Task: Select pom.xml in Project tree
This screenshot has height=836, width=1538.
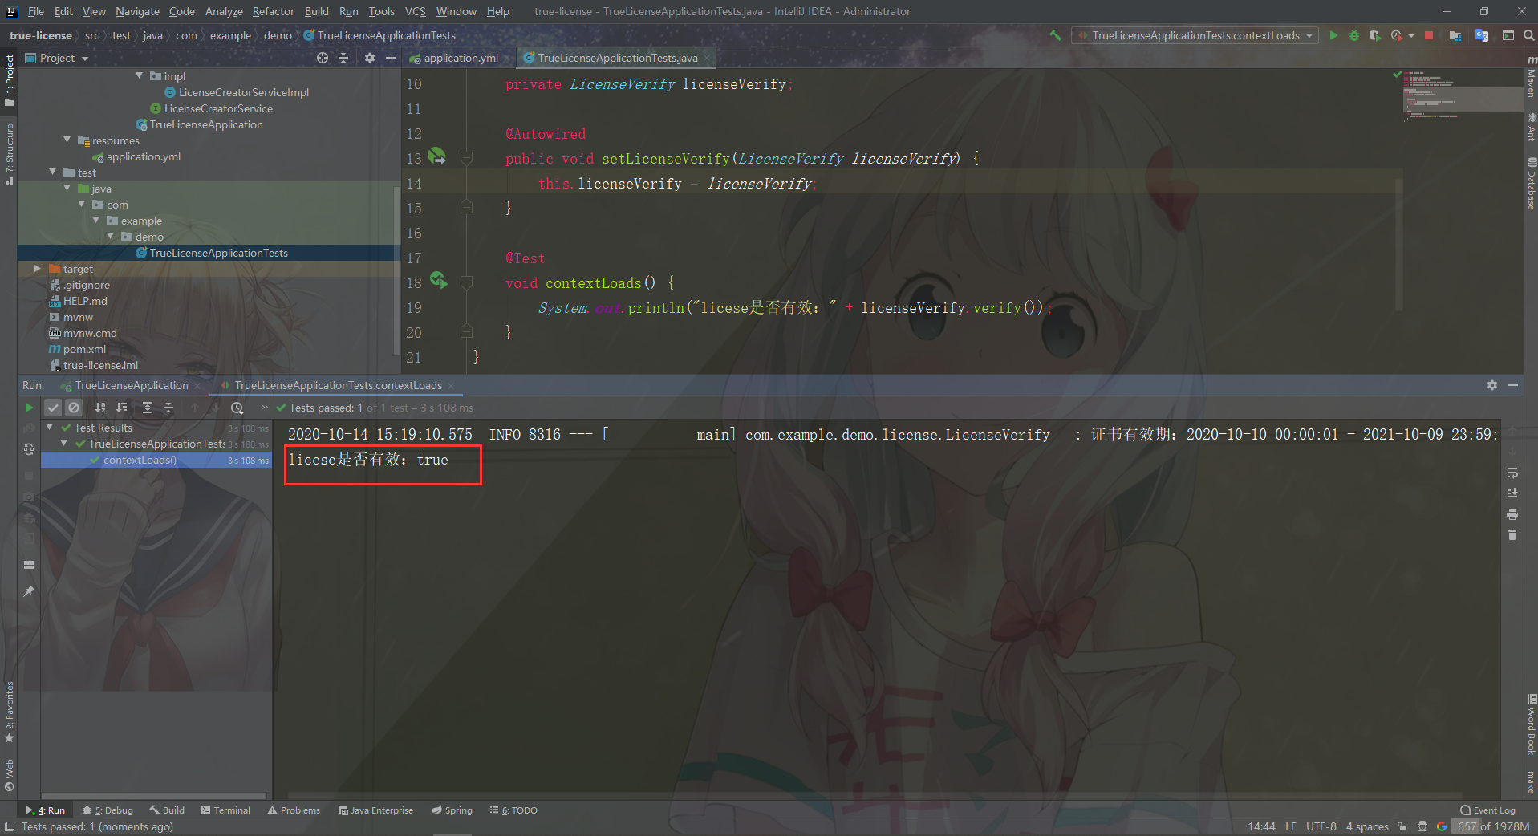Action: point(84,349)
